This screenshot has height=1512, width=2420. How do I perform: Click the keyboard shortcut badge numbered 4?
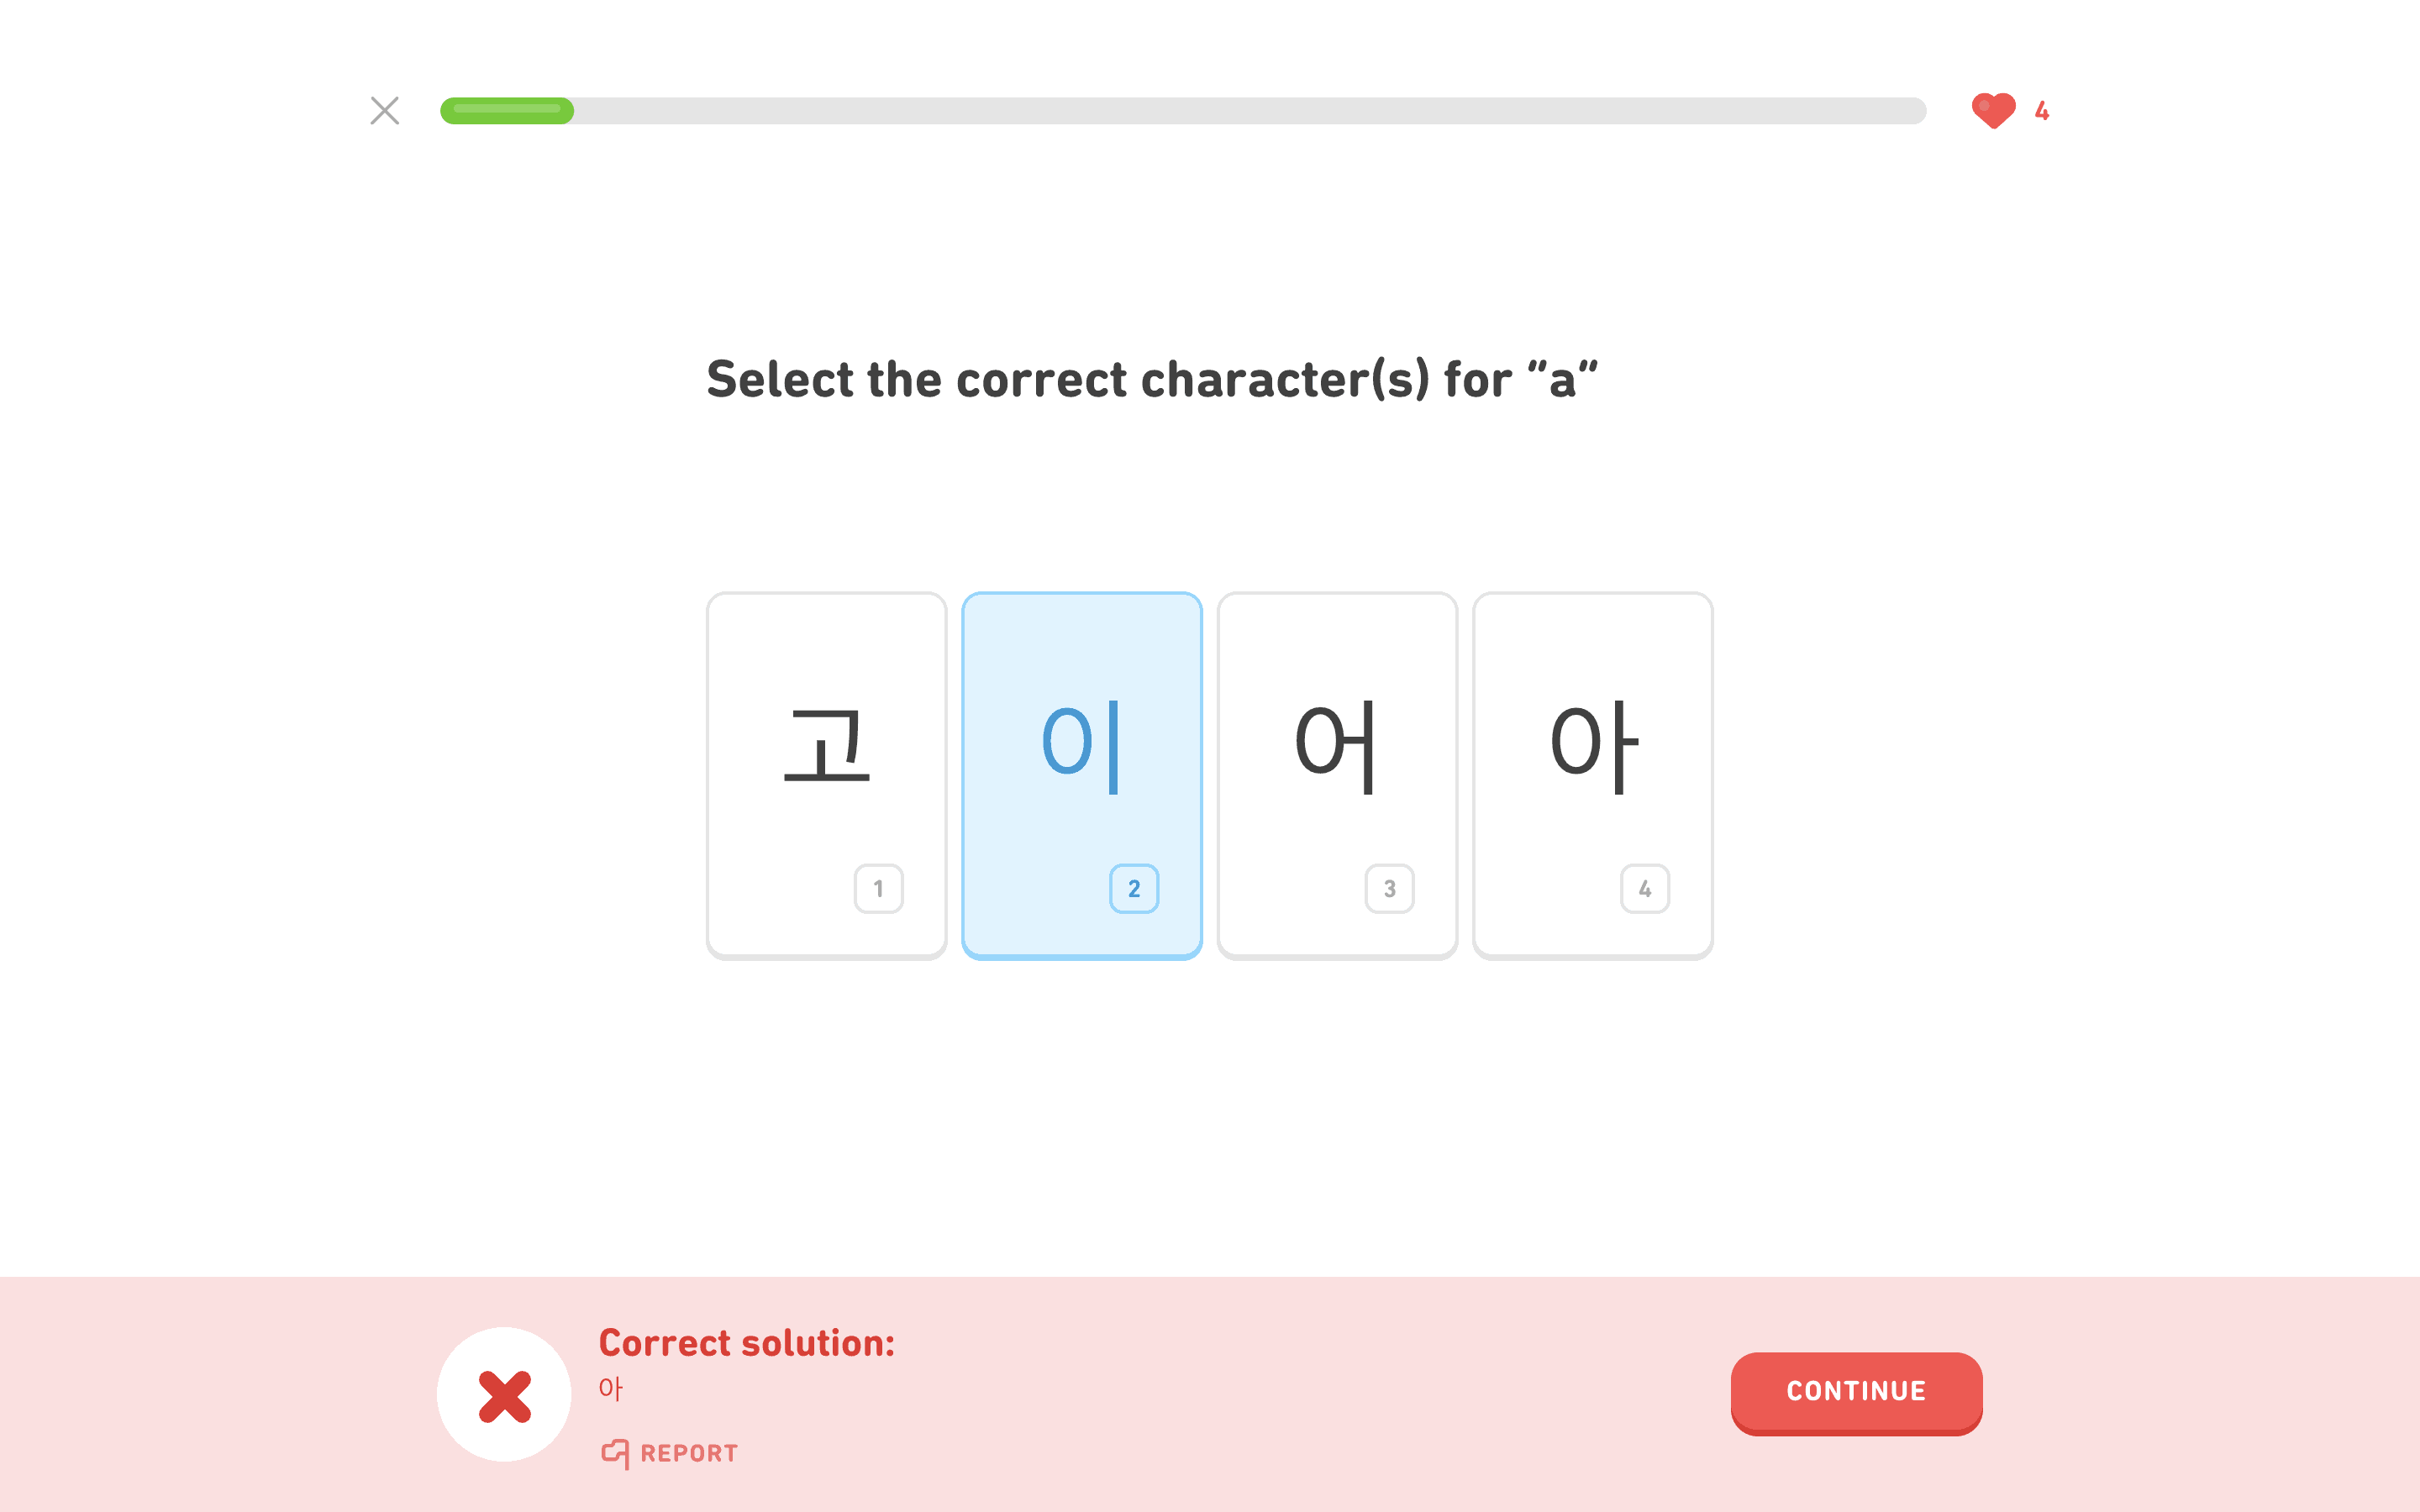[1644, 888]
